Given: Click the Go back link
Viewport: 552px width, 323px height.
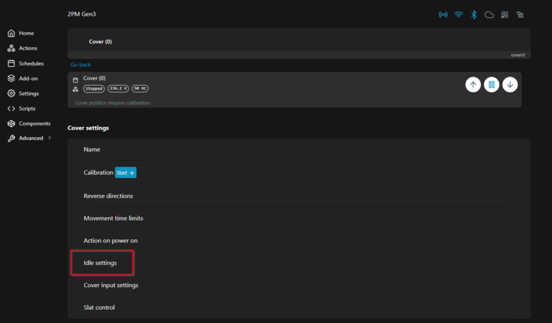Looking at the screenshot, I should (x=81, y=65).
